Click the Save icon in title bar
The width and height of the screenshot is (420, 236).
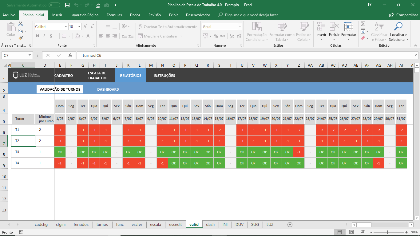tap(67, 5)
